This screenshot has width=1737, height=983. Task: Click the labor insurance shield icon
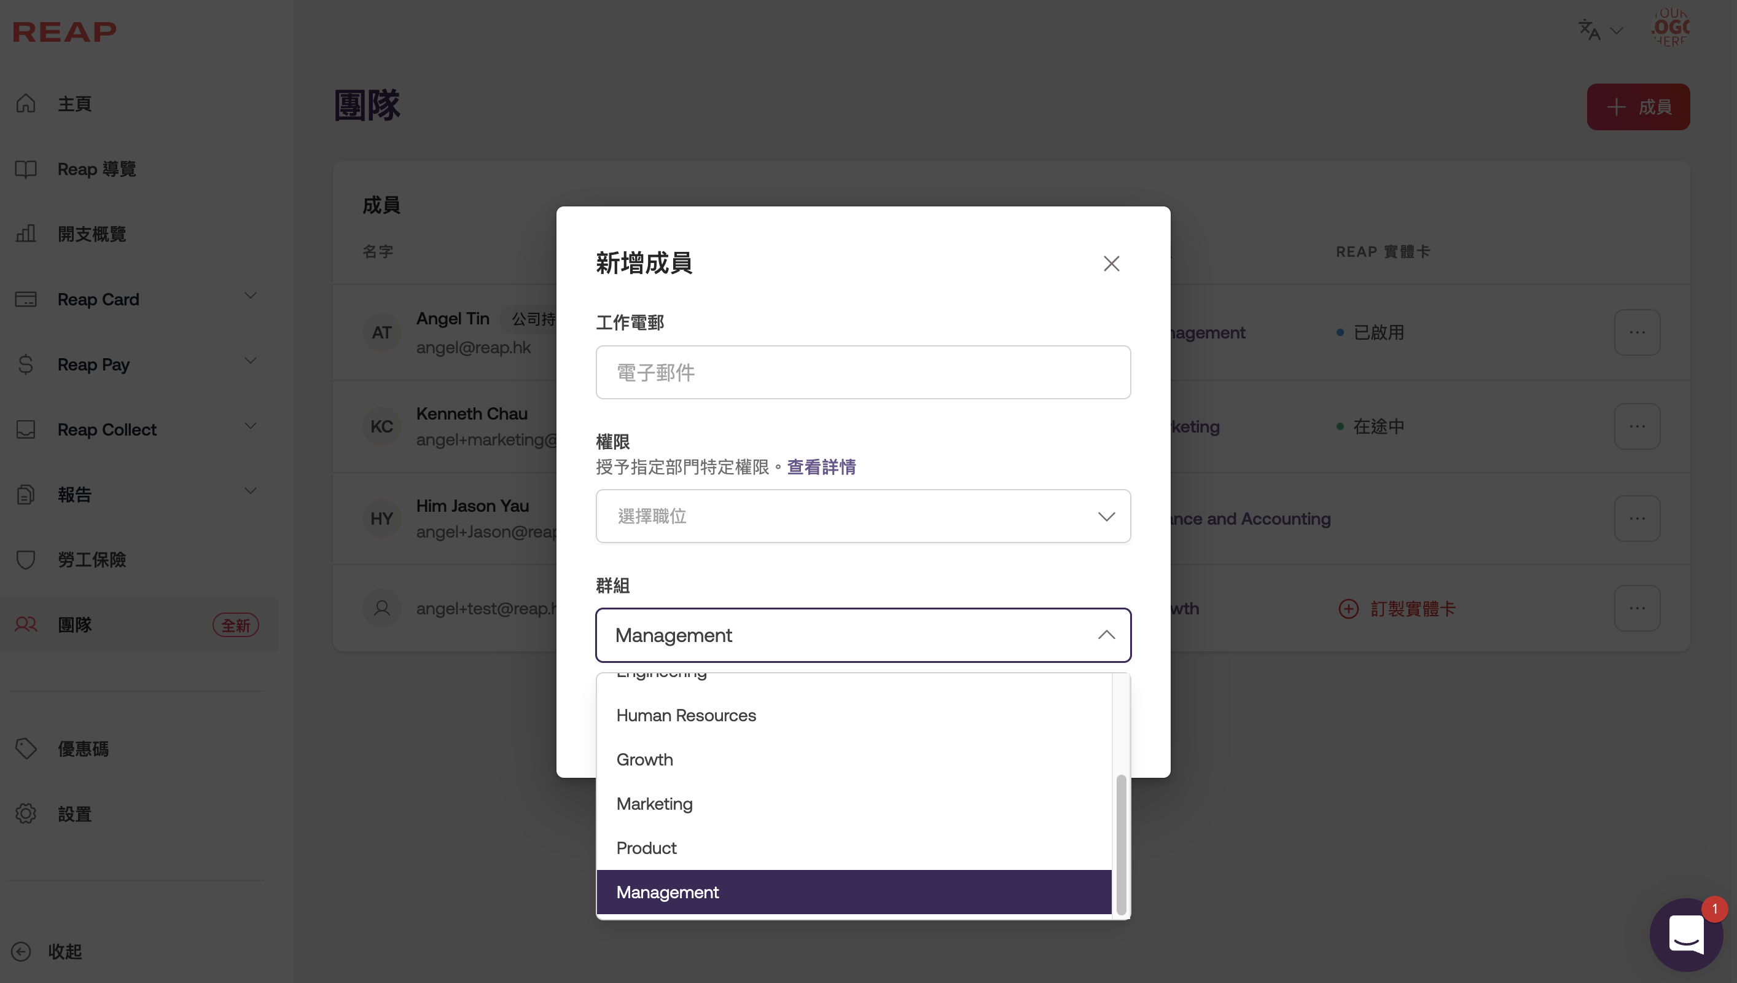[x=26, y=560]
